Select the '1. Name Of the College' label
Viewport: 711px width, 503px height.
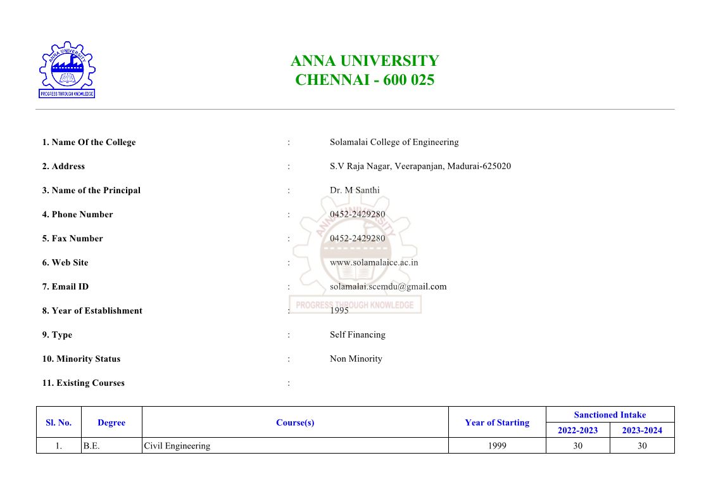[89, 142]
